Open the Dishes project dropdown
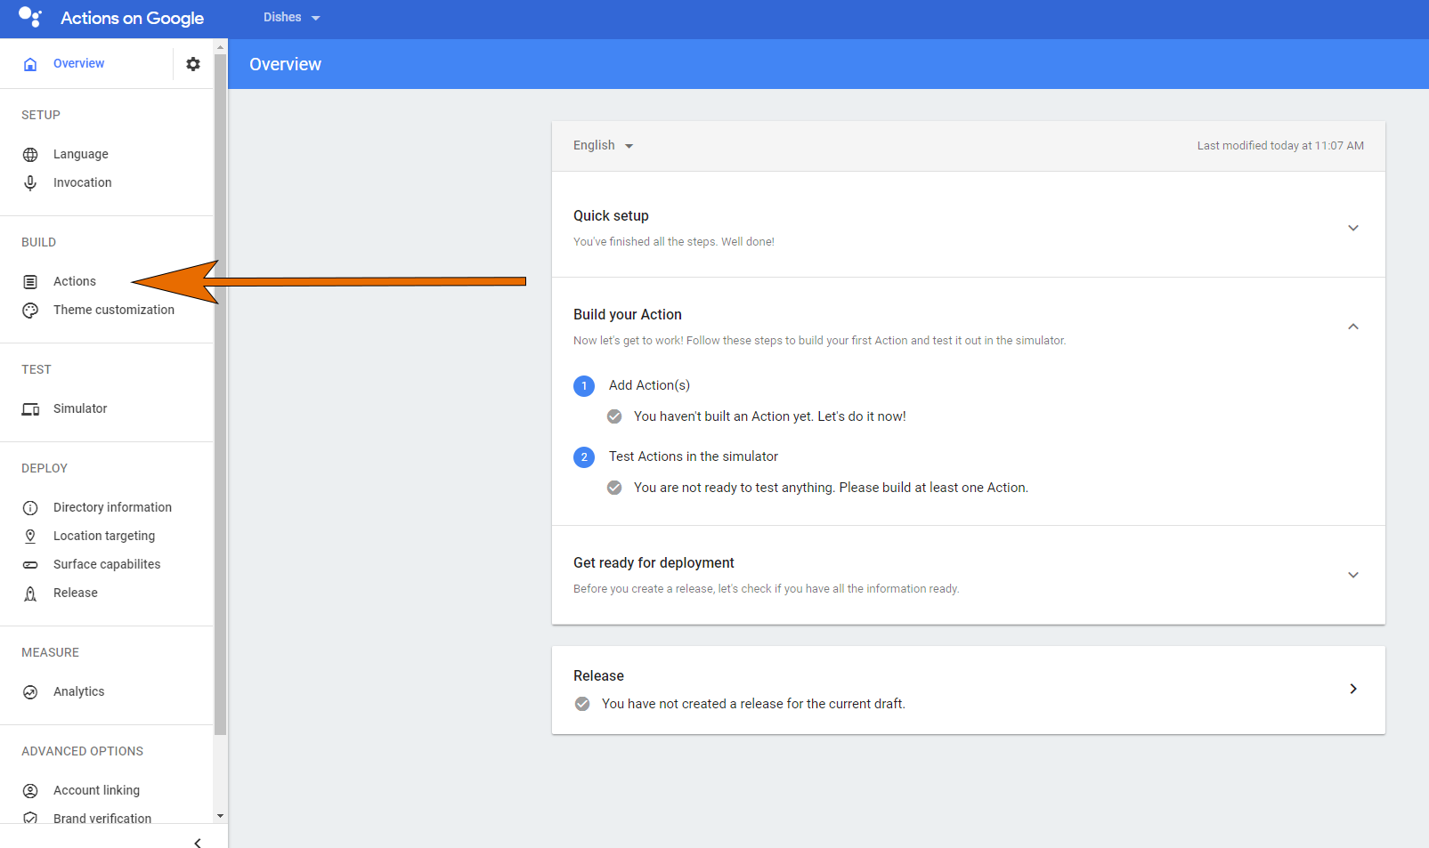 click(x=291, y=18)
